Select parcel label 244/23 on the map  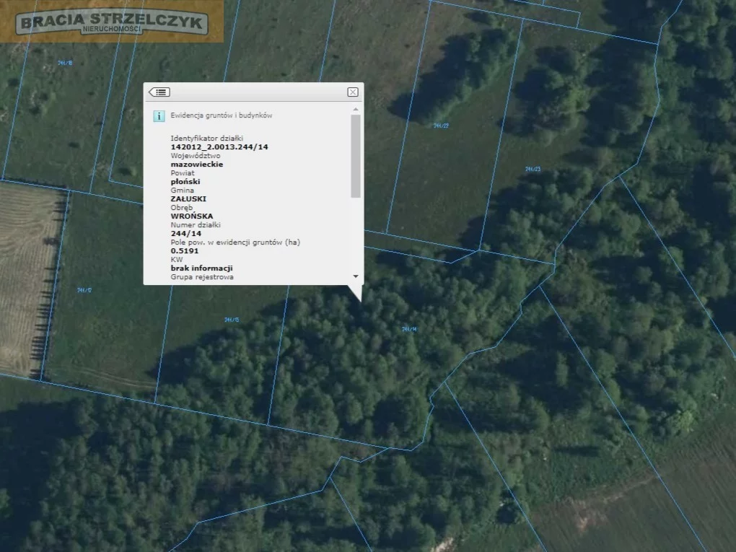533,169
